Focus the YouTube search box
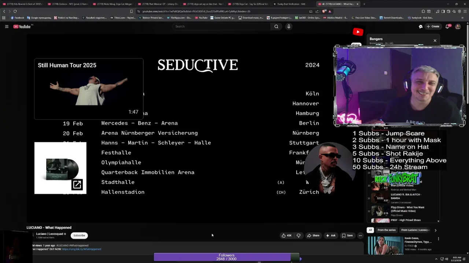This screenshot has width=469, height=263. (x=222, y=26)
